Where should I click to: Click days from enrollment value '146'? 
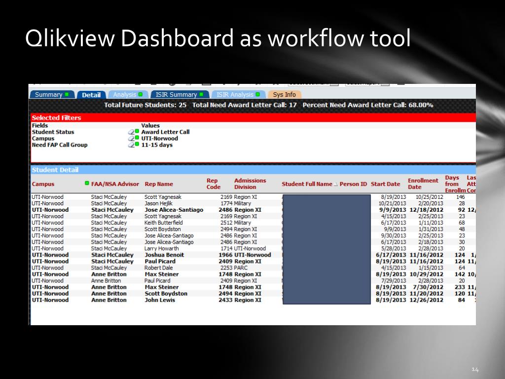[460, 197]
